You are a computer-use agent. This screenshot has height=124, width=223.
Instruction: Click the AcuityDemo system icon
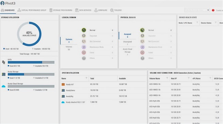[x=63, y=91]
